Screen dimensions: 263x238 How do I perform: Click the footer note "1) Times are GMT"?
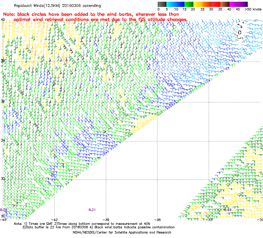click(x=39, y=224)
